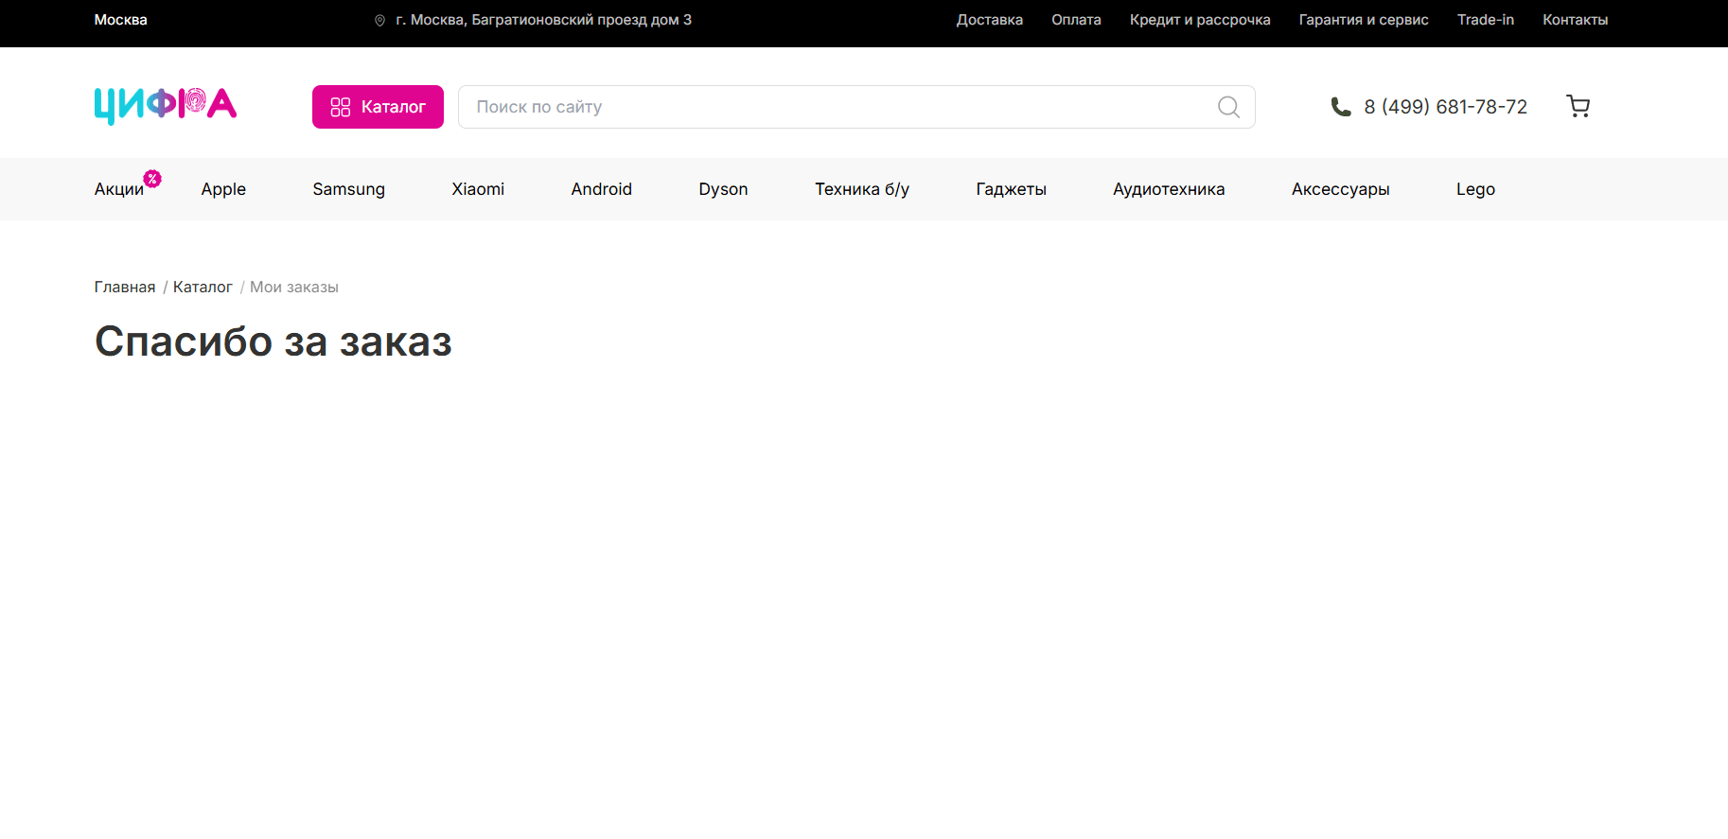Open the Доставка page
This screenshot has width=1728, height=839.
click(989, 20)
